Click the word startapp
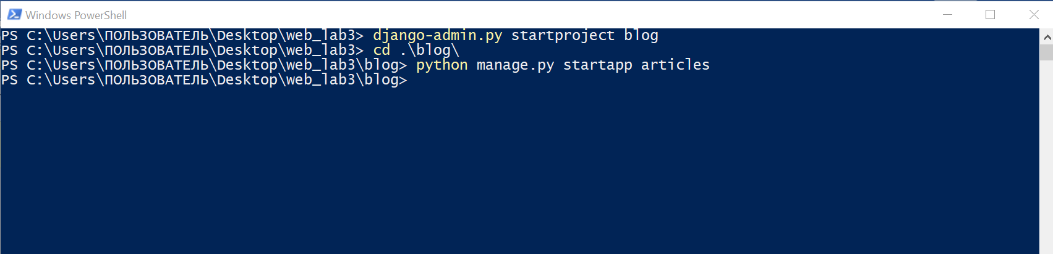Viewport: 1053px width, 254px height. [597, 65]
